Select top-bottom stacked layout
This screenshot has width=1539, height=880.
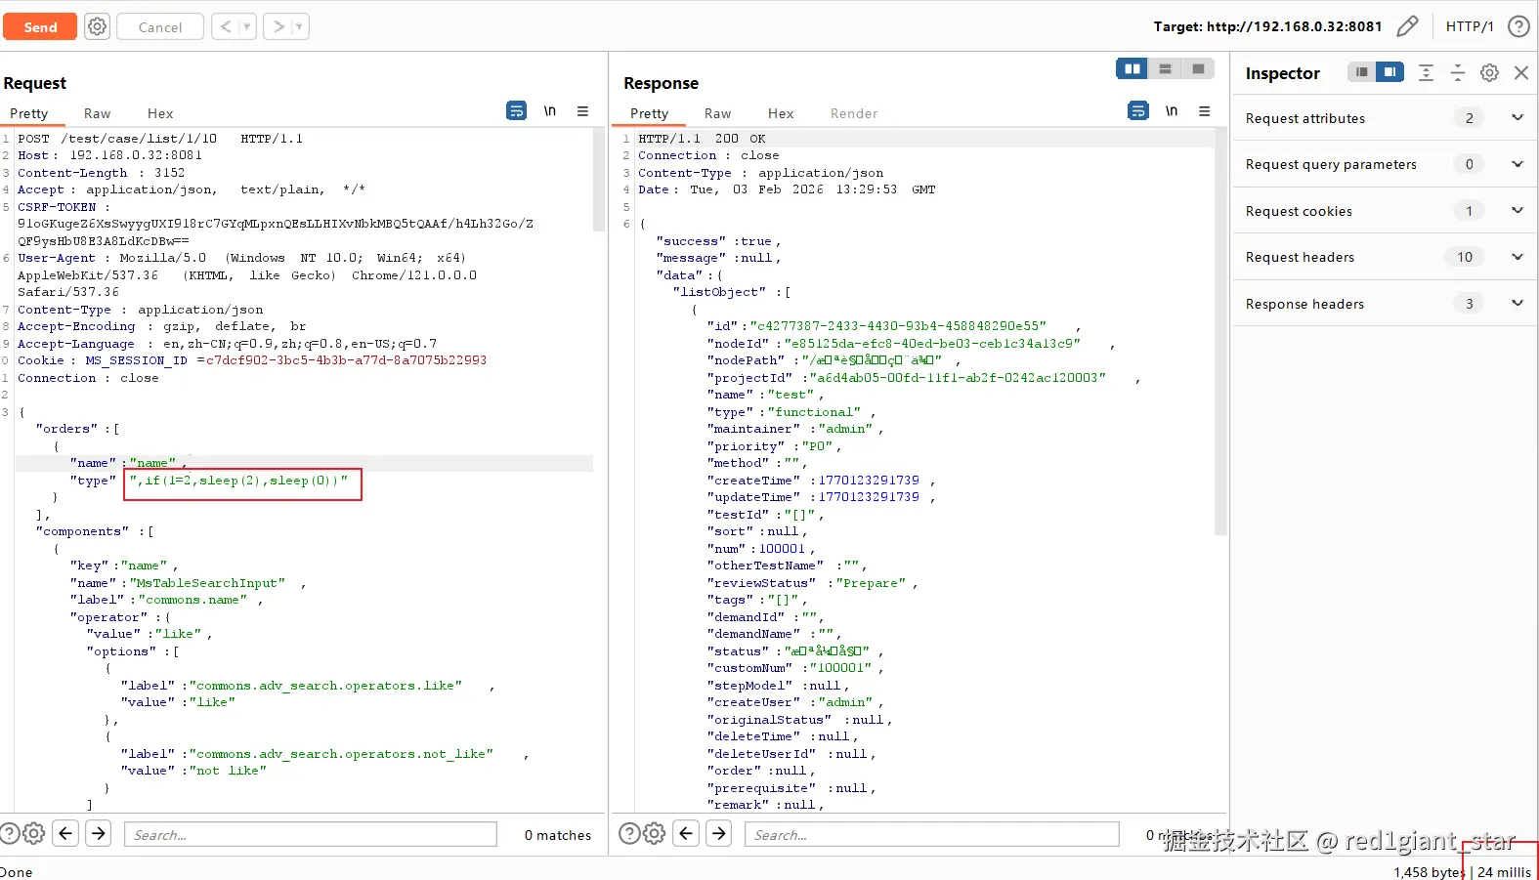[1165, 68]
